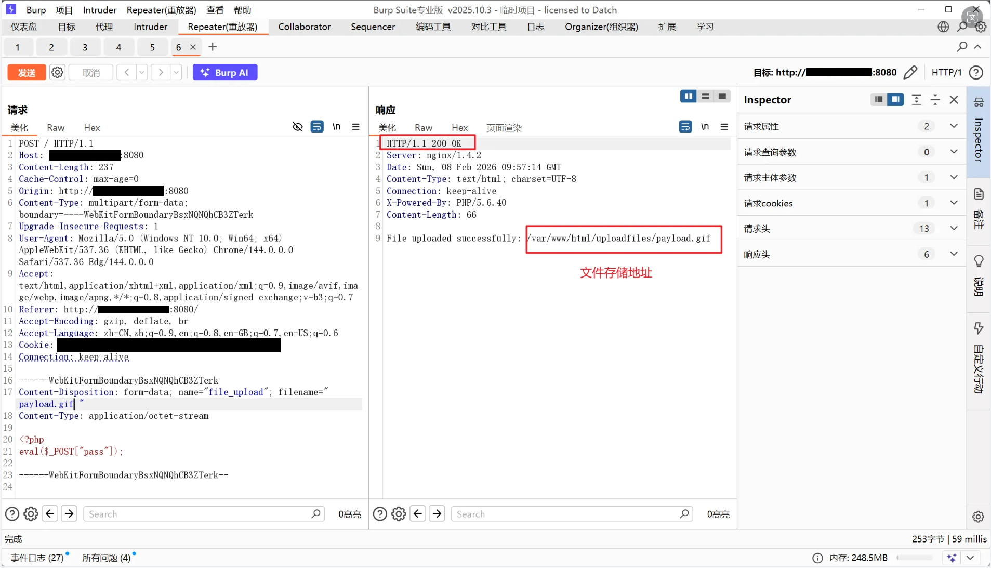This screenshot has width=991, height=568.
Task: Open request search settings gear
Action: click(31, 514)
